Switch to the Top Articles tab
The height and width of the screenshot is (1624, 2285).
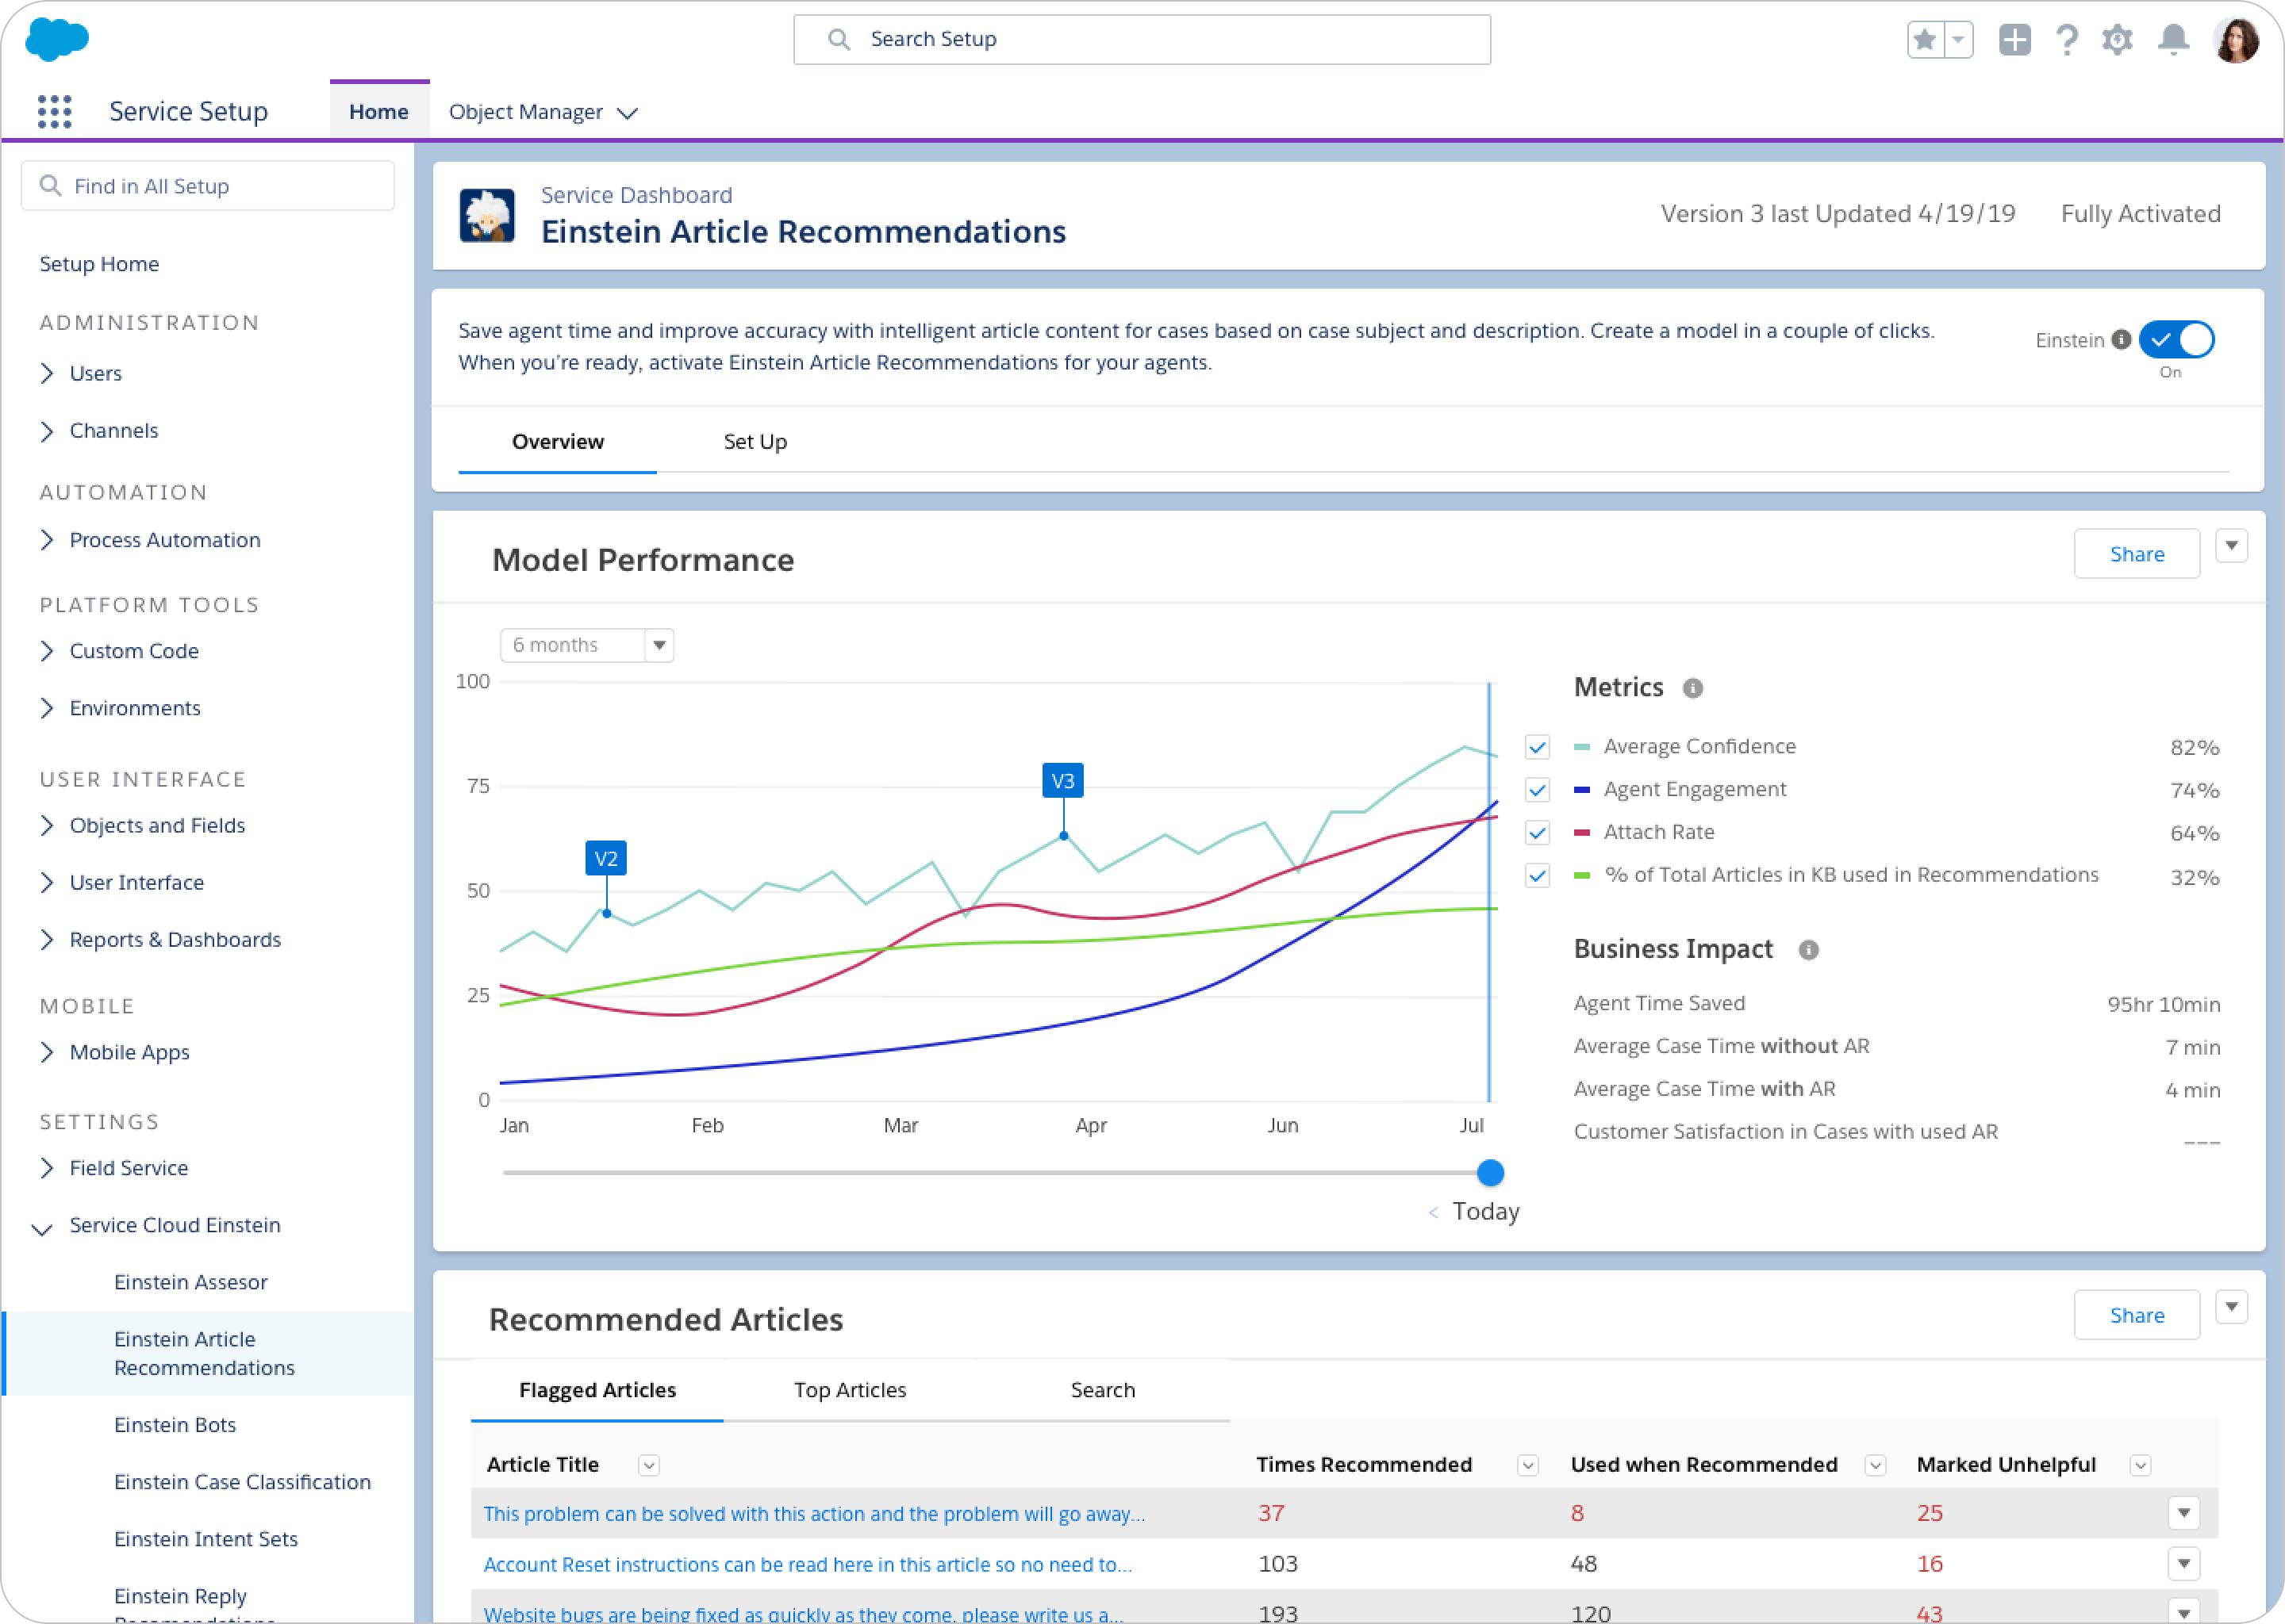[851, 1390]
